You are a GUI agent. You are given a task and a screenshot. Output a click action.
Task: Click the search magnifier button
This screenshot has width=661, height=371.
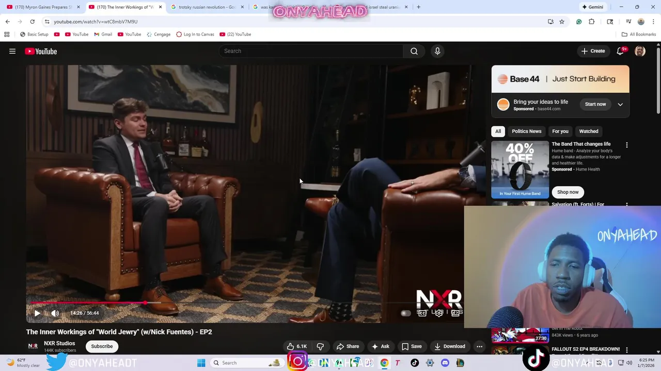(414, 51)
